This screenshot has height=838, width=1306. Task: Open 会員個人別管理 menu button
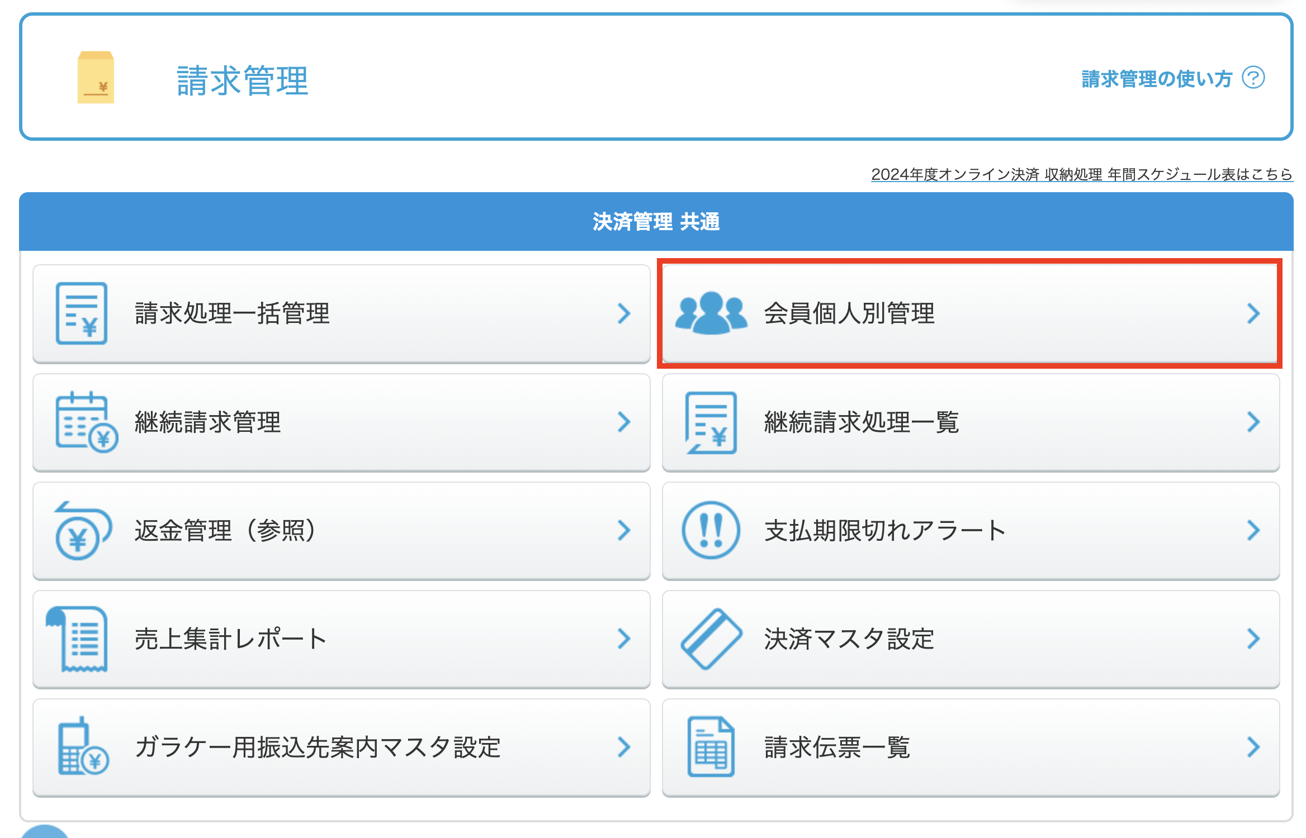(x=971, y=313)
